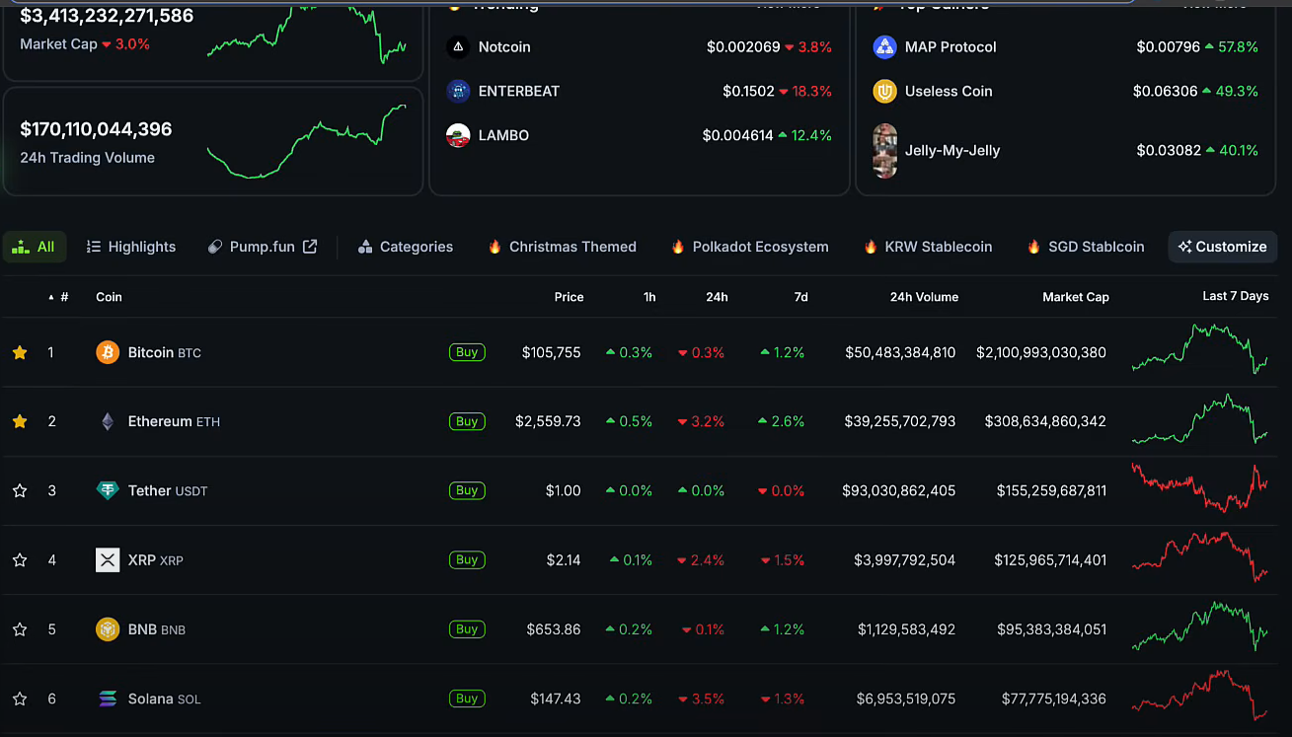The width and height of the screenshot is (1292, 737).
Task: Sort coins by 24h Volume header
Action: click(x=923, y=297)
